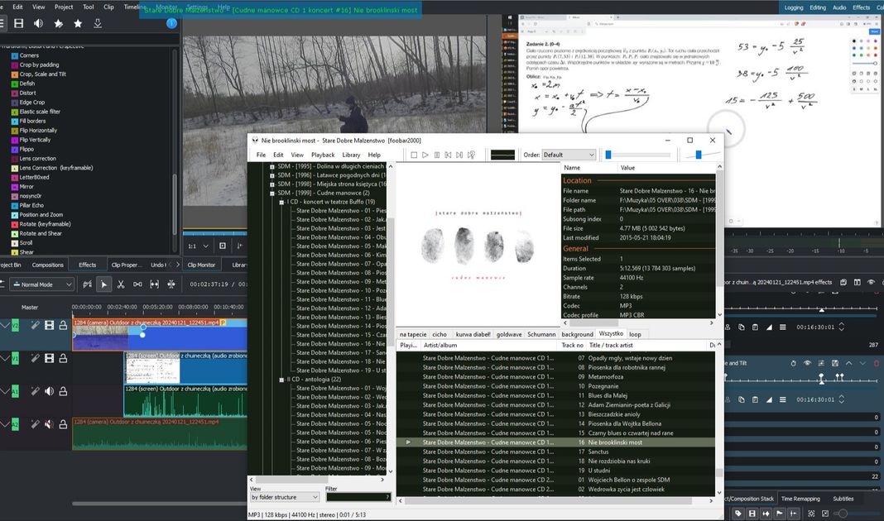Select the Sanctus track in the playlist

598,452
